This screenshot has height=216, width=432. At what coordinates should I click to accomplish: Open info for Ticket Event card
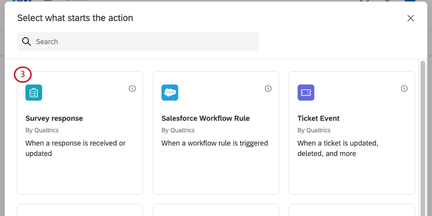click(404, 88)
